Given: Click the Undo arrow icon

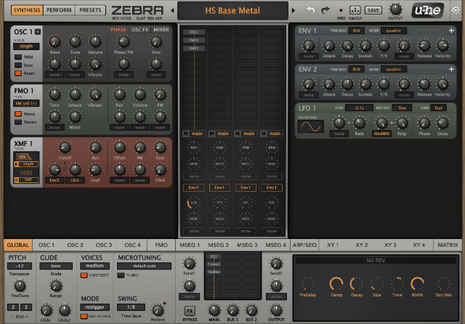Looking at the screenshot, I should point(310,10).
